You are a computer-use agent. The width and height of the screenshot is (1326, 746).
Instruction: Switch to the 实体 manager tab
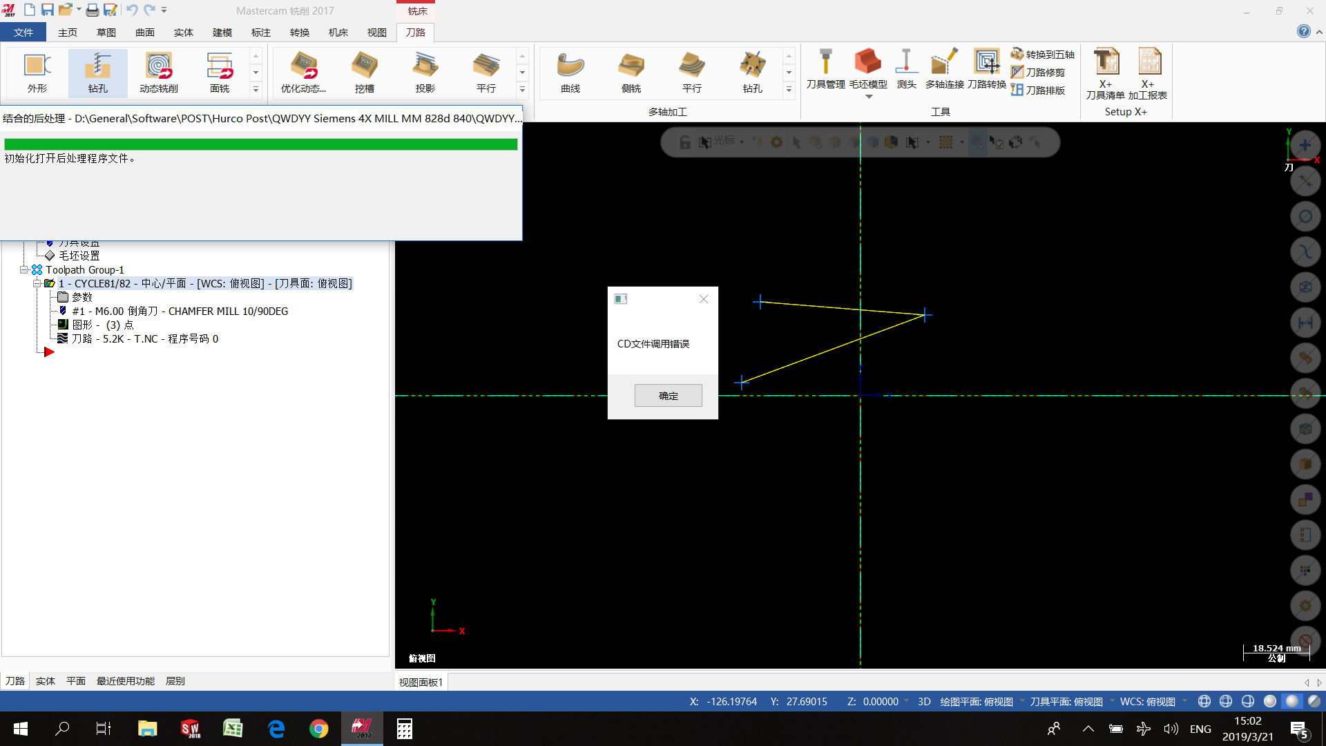(x=46, y=681)
